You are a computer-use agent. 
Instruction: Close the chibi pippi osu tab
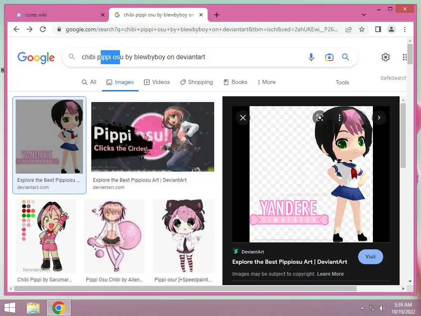201,15
